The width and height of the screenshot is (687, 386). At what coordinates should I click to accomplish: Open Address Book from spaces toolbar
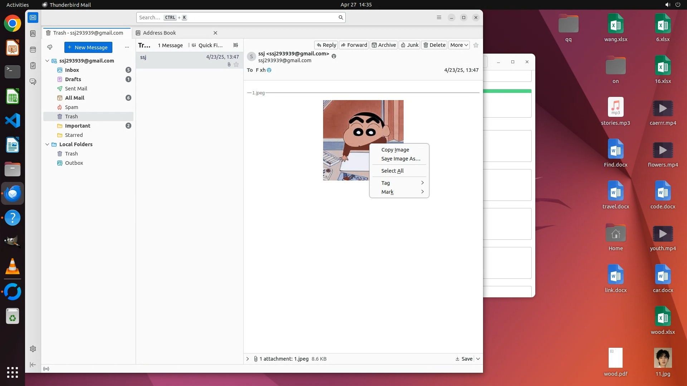pyautogui.click(x=33, y=34)
